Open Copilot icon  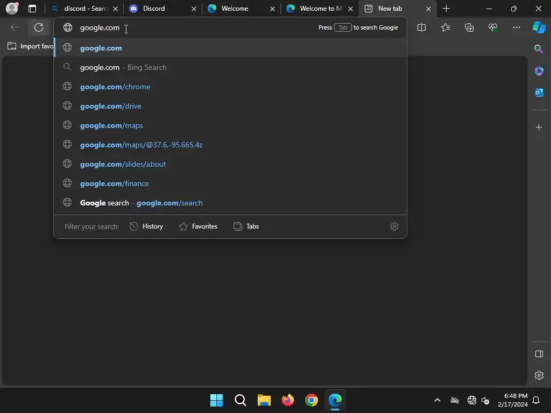click(539, 27)
